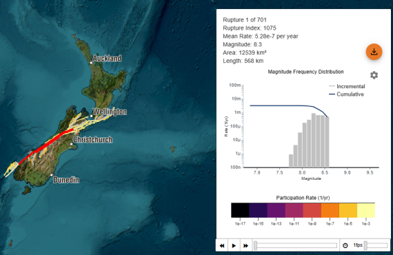This screenshot has height=255, width=393.
Task: Click the rupture progress slider handle
Action: tap(255, 245)
